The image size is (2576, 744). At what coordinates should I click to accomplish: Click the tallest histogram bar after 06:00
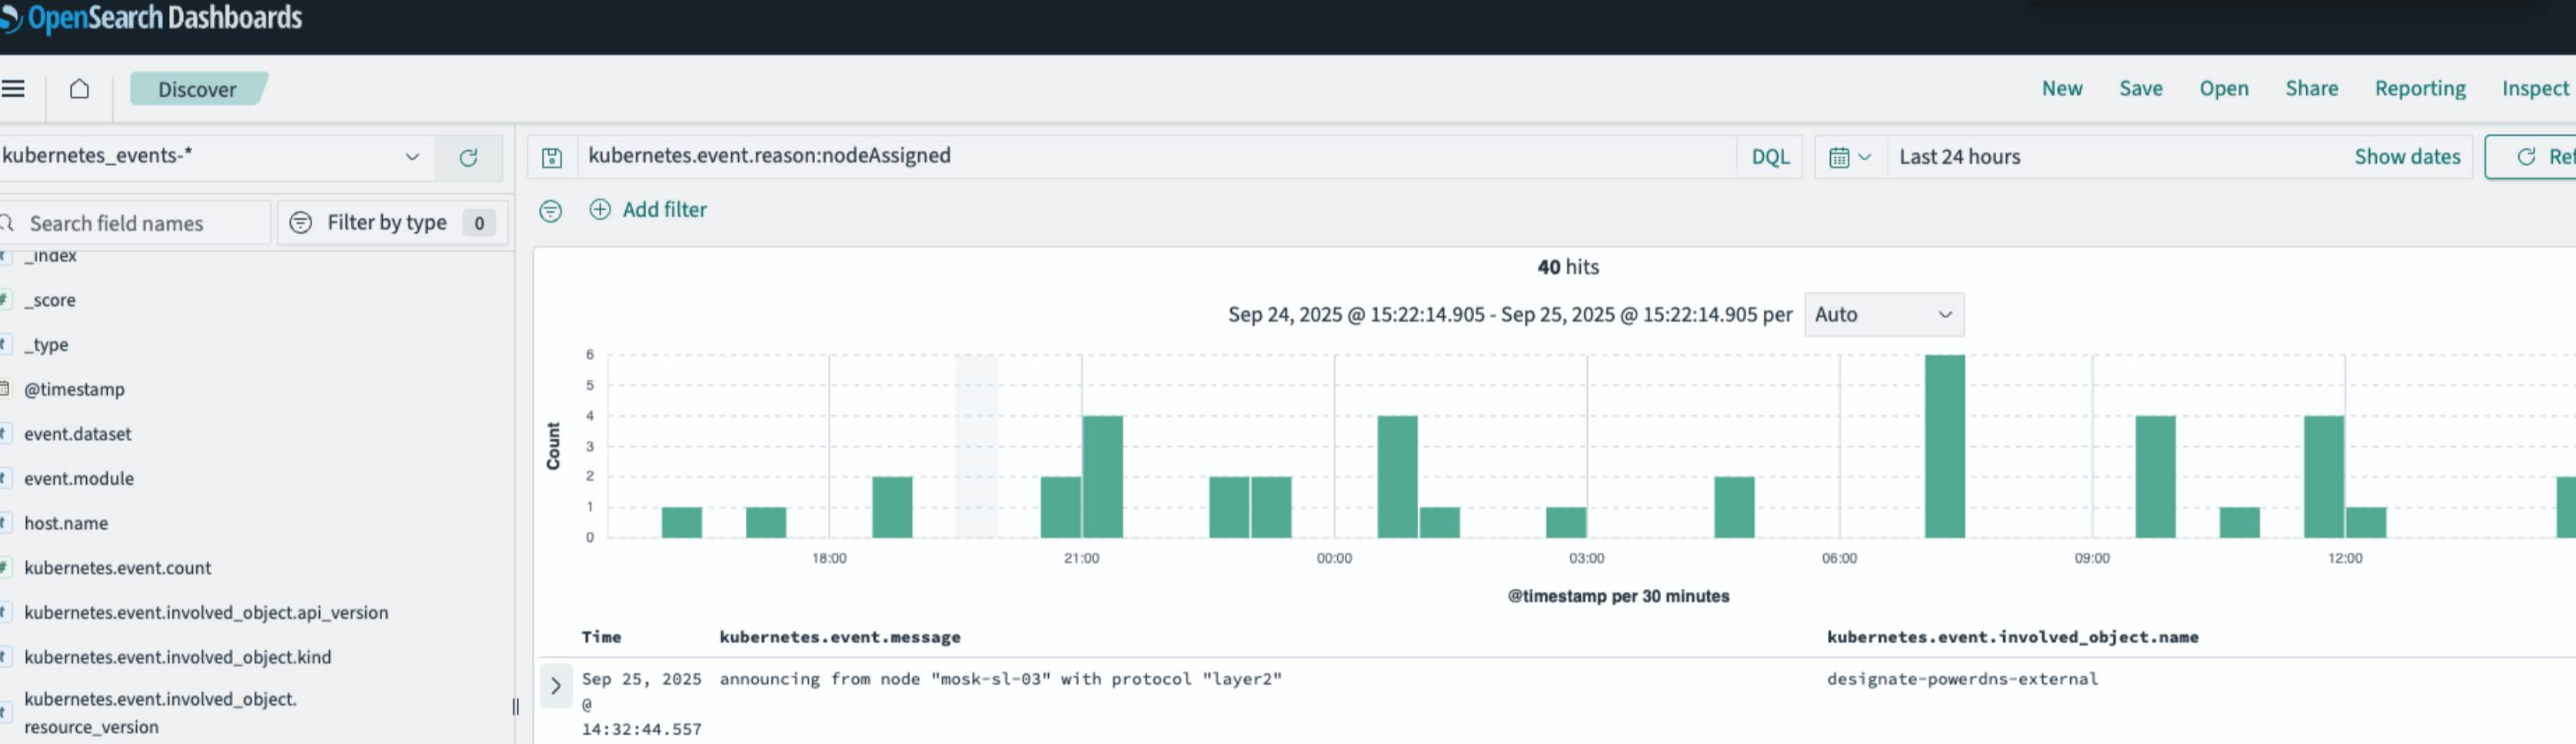(1944, 446)
